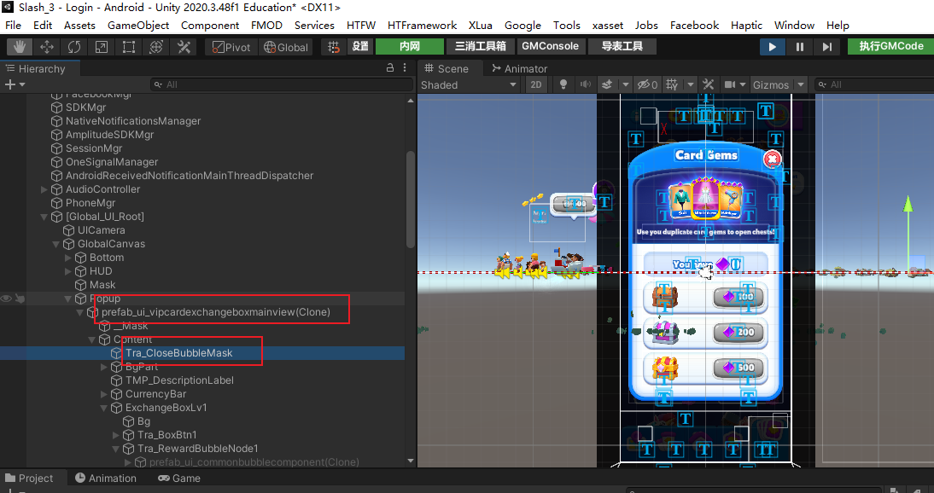Click the GMConsole button
Screen dimensions: 934x493
[x=551, y=46]
